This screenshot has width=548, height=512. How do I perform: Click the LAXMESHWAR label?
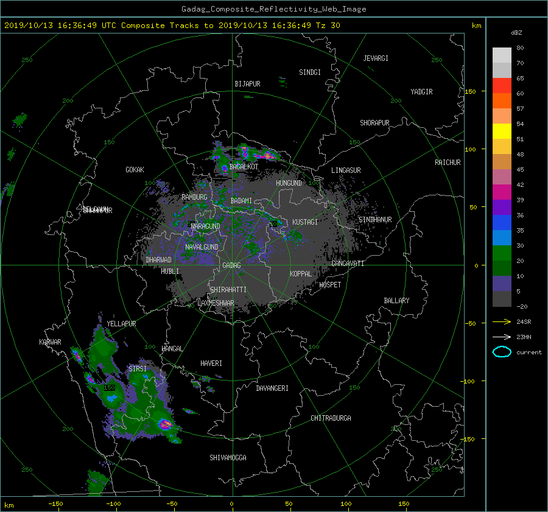tap(216, 303)
